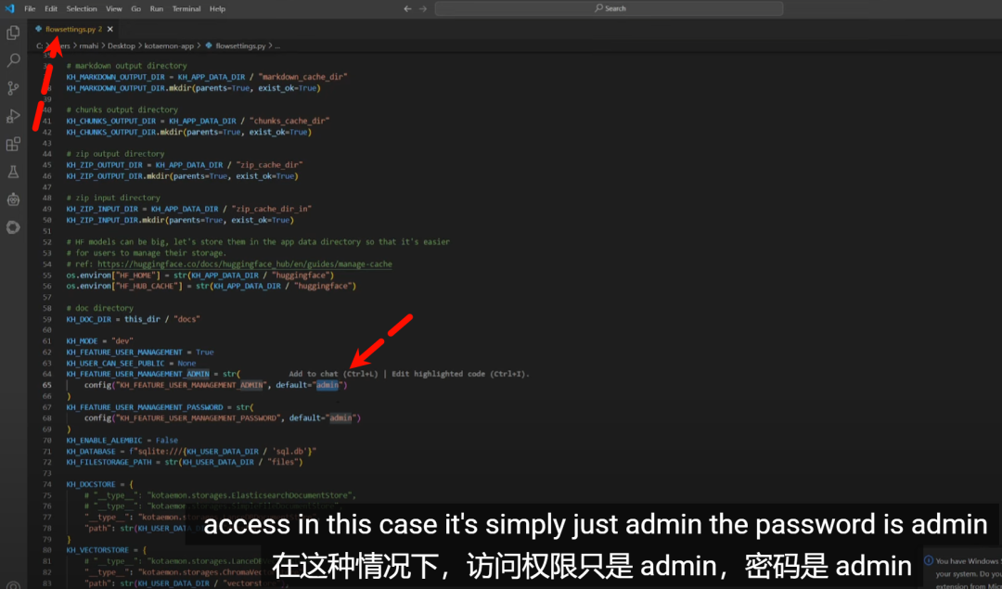Go forward with the navigation arrow
This screenshot has width=1002, height=589.
pyautogui.click(x=423, y=8)
